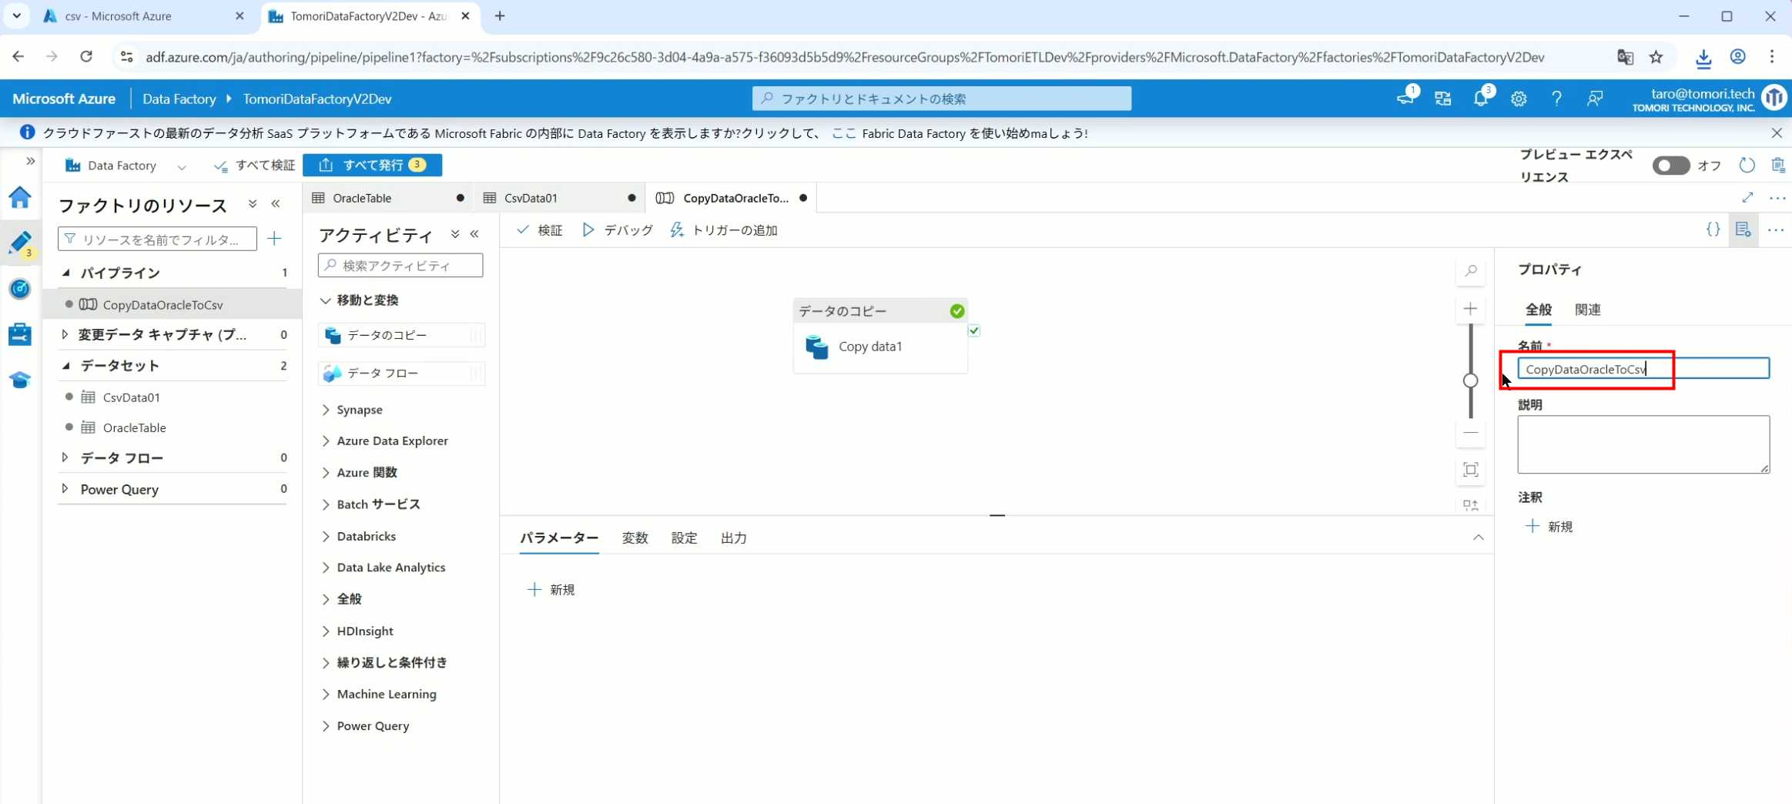Click the すべて発行 publish button
1792x804 pixels.
[372, 165]
